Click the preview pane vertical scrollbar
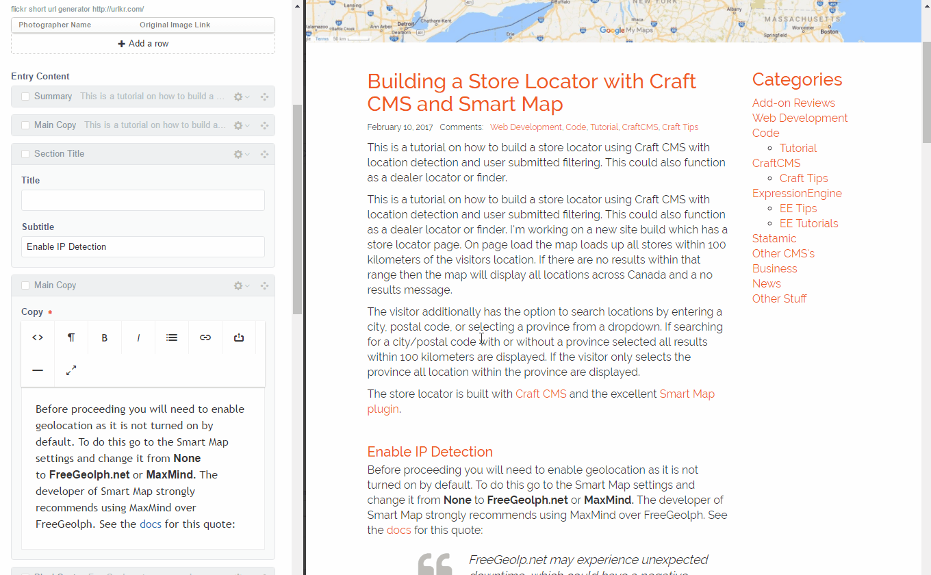Image resolution: width=931 pixels, height=575 pixels. (926, 92)
